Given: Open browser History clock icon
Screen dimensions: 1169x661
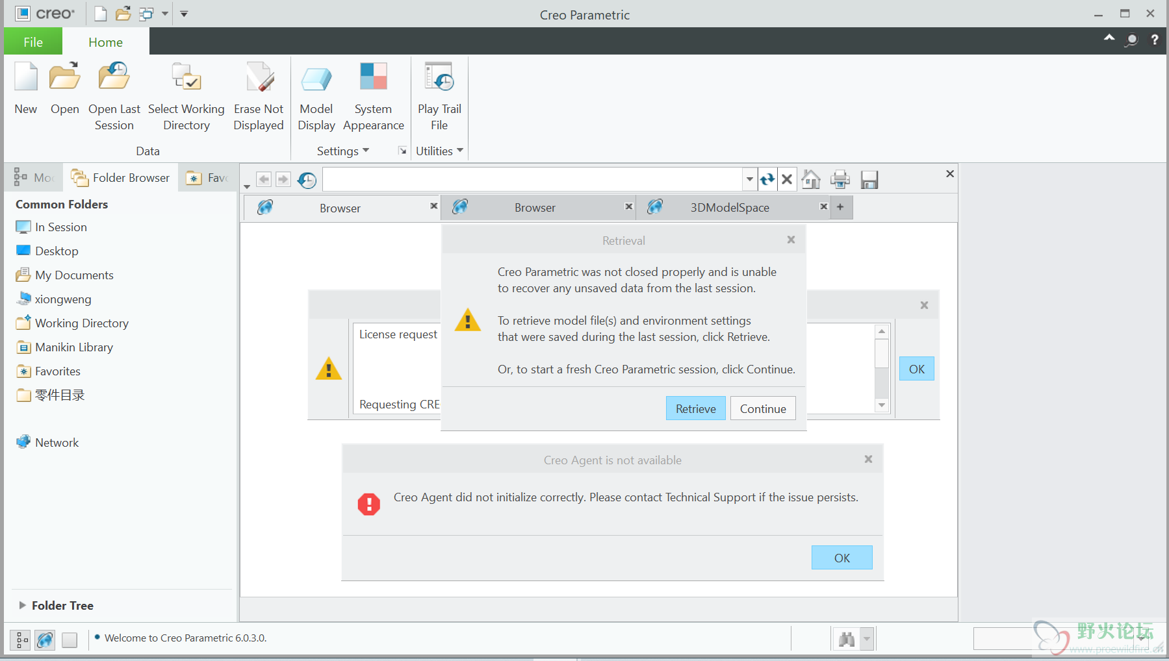Looking at the screenshot, I should 307,180.
